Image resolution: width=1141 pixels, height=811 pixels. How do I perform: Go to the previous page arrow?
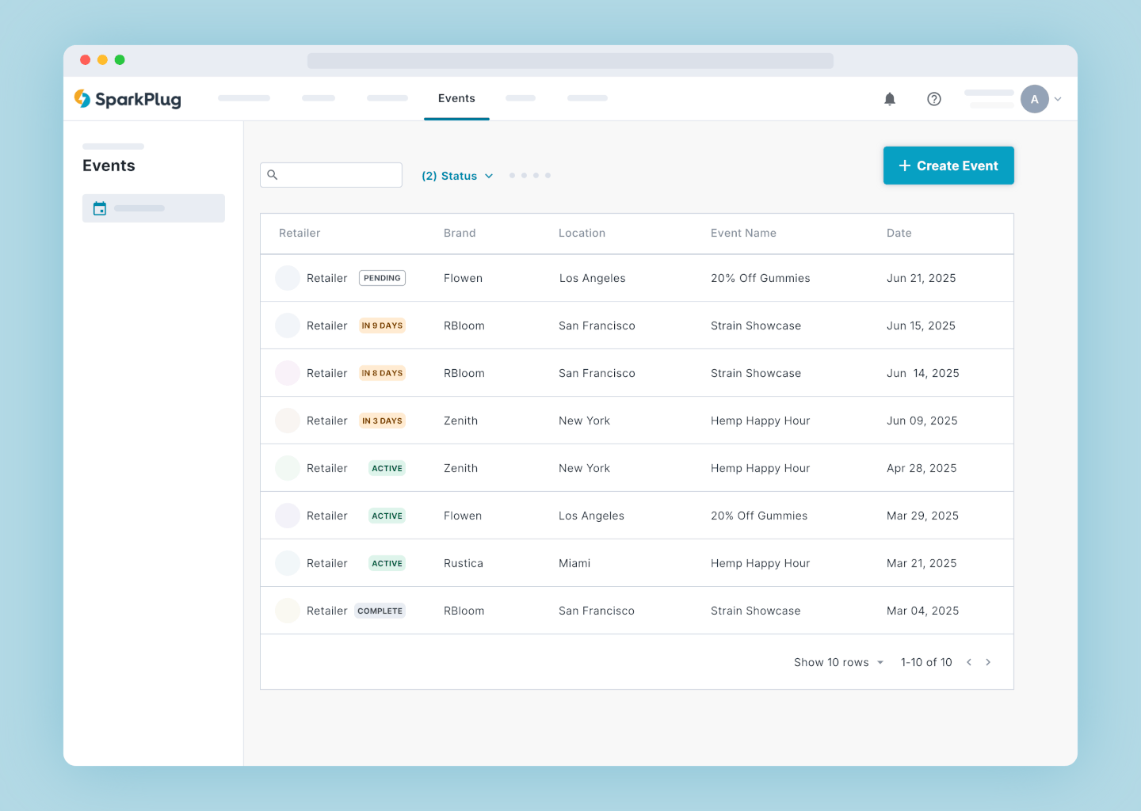[969, 662]
